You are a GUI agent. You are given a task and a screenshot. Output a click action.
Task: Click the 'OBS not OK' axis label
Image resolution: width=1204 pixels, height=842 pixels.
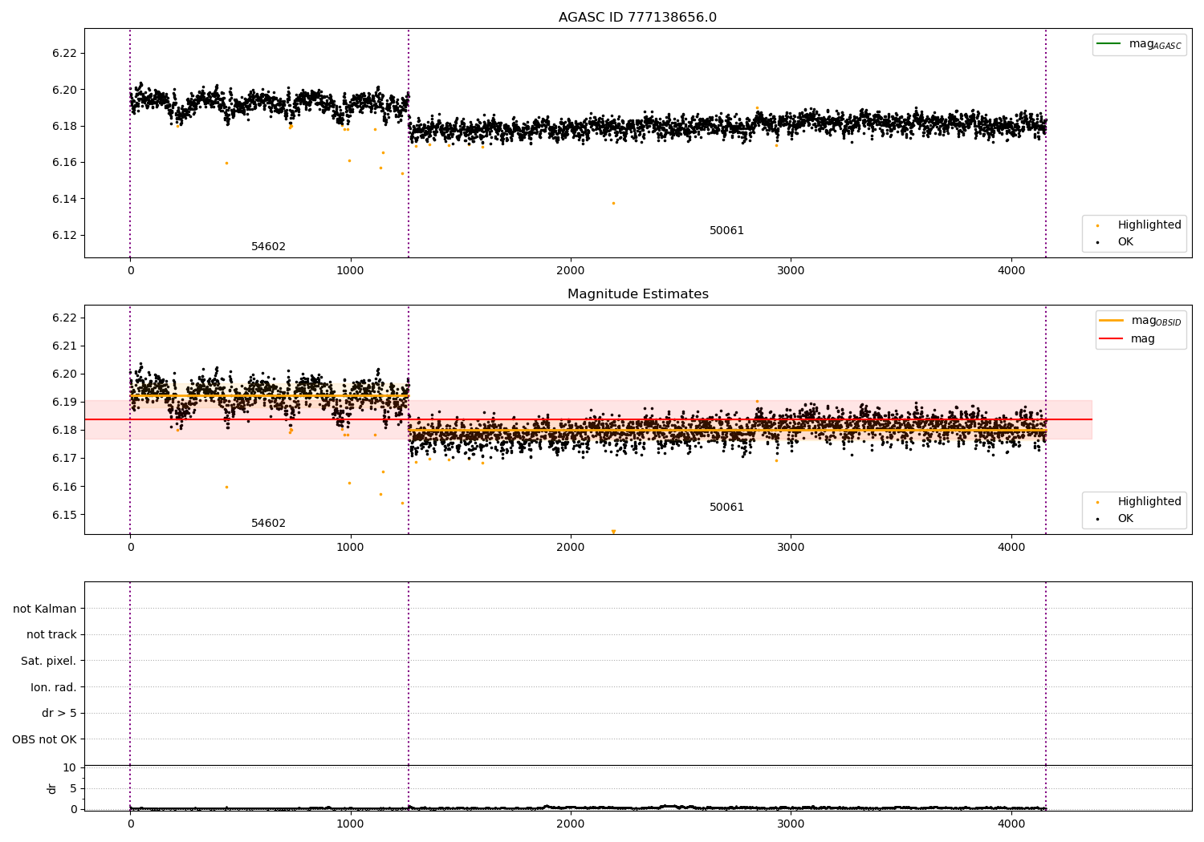click(44, 739)
